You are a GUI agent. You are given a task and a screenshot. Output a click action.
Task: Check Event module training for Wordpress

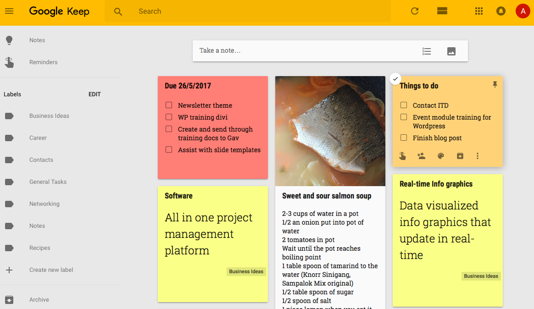(404, 117)
